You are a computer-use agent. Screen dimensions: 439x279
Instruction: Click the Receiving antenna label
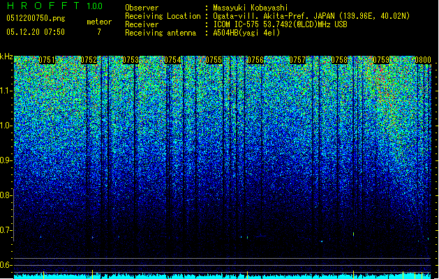161,33
